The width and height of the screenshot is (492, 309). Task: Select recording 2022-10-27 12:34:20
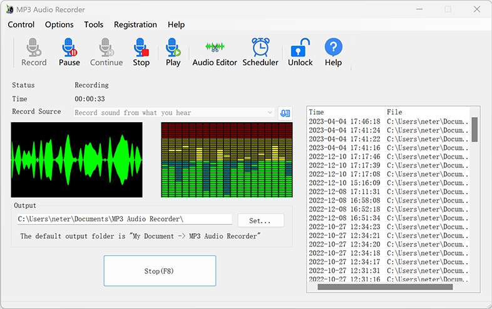pyautogui.click(x=388, y=244)
